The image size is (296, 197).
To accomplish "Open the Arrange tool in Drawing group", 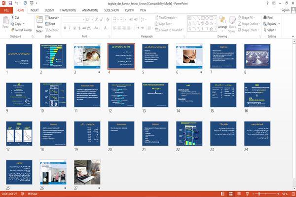I will point(222,24).
